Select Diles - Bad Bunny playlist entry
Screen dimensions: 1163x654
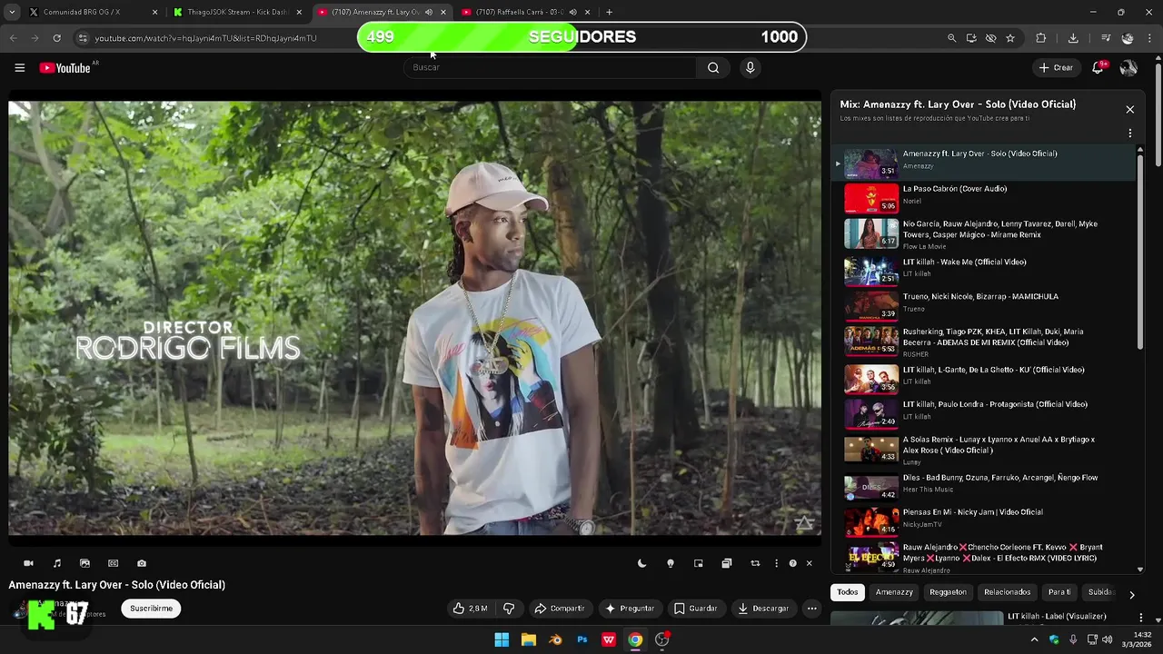point(984,486)
